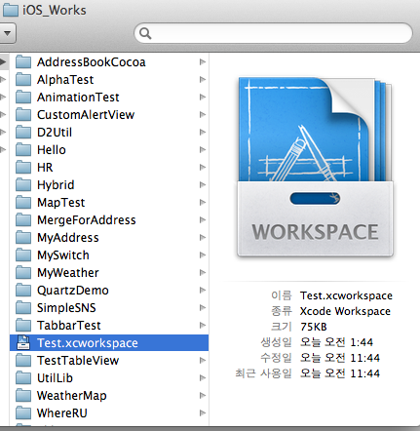Select the D2Util folder name

tap(55, 133)
